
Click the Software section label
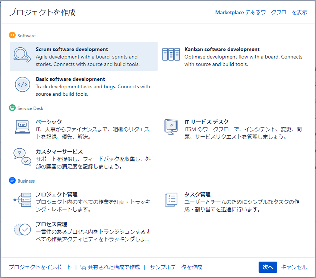pos(26,36)
